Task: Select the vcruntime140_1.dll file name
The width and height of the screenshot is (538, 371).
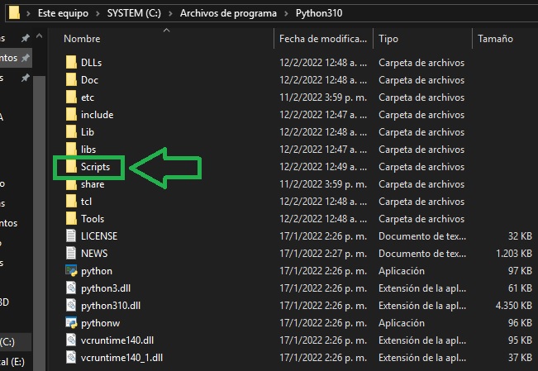Action: coord(121,358)
